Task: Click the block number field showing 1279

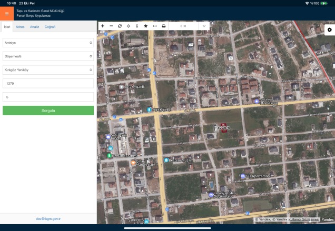Action: (48, 83)
